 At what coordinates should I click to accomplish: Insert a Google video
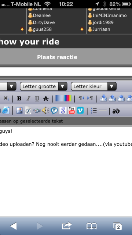pos(63,111)
